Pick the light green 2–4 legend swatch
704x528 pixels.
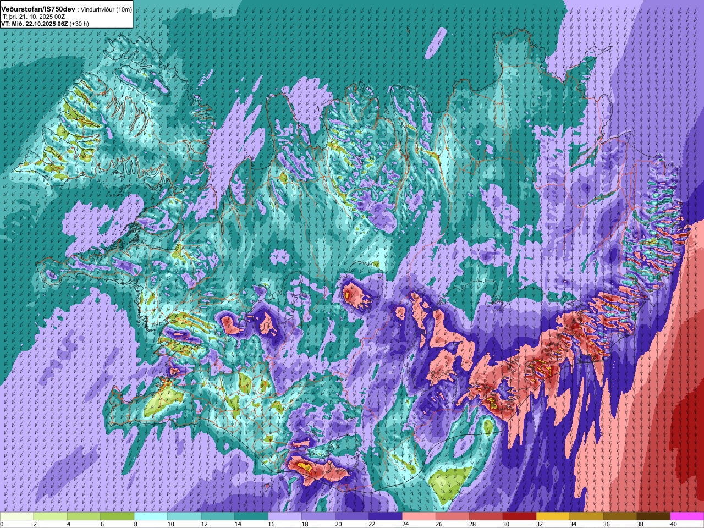50,516
